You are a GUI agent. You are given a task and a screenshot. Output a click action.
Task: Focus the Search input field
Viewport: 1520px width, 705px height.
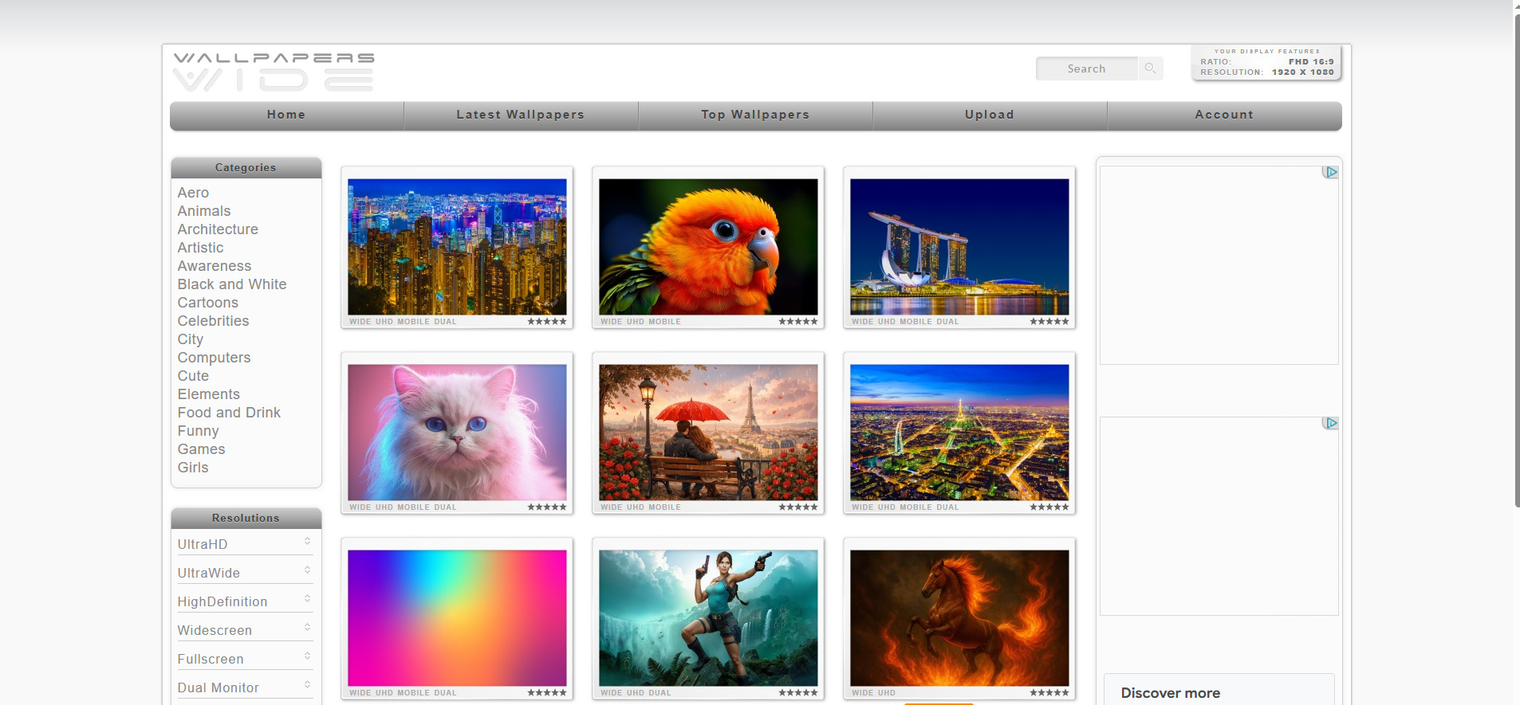pyautogui.click(x=1087, y=69)
